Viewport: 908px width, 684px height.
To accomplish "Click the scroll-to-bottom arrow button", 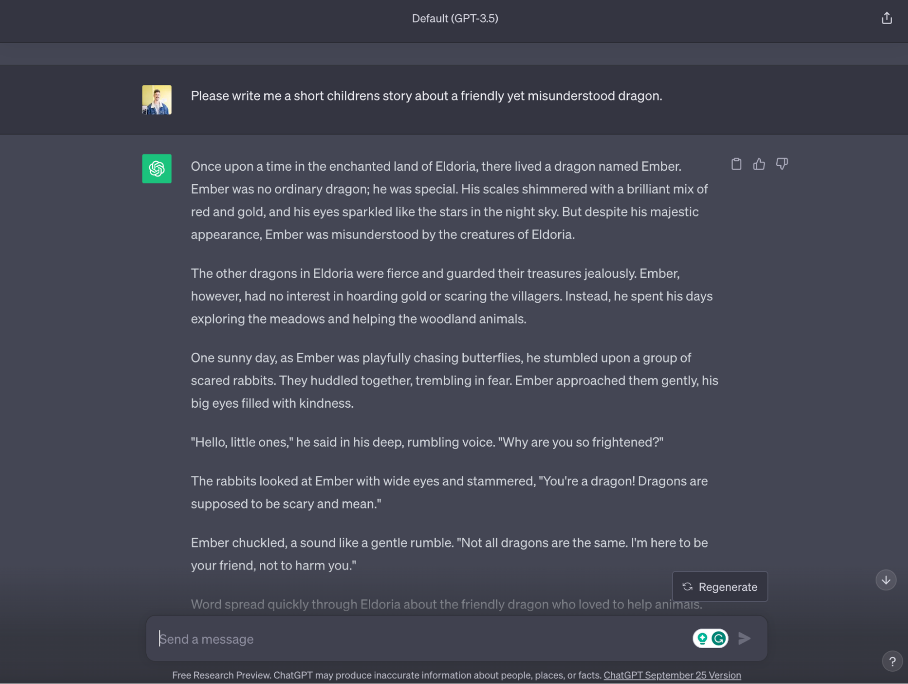I will pyautogui.click(x=885, y=580).
